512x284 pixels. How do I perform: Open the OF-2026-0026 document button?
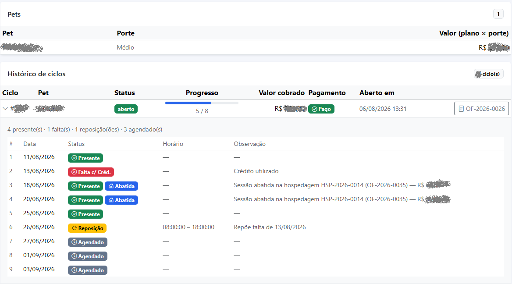point(481,109)
